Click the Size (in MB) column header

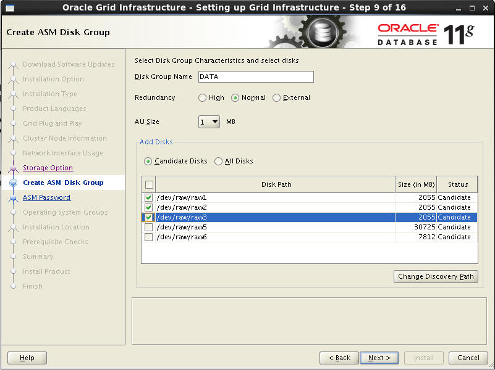(x=416, y=184)
